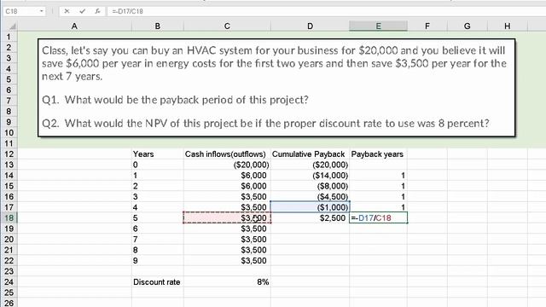Open Insert Function via the fx icon

click(97, 11)
